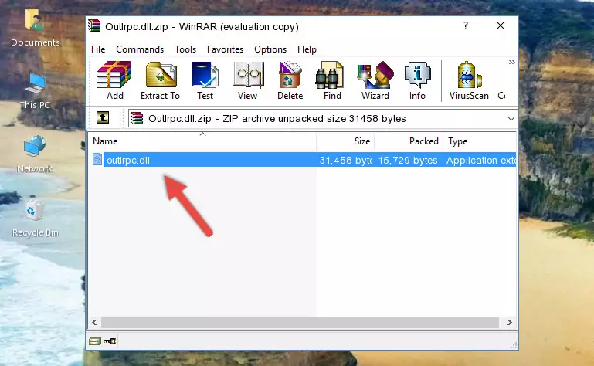Image resolution: width=594 pixels, height=366 pixels.
Task: Select the Network desktop icon
Action: [x=35, y=154]
